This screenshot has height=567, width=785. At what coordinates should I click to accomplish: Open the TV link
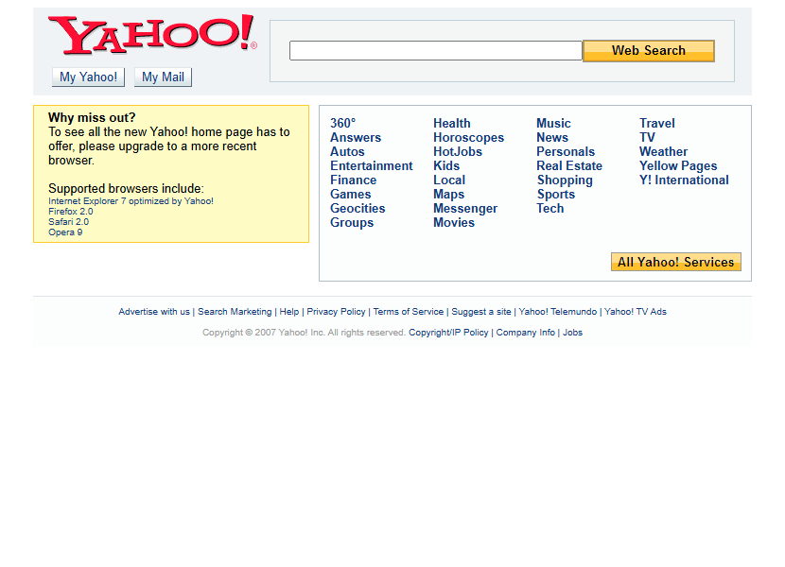point(647,138)
